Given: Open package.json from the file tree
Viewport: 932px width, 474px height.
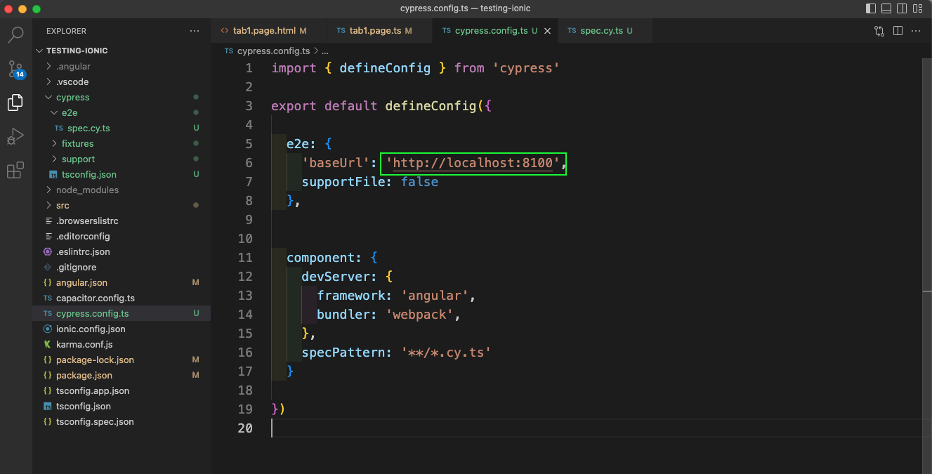Looking at the screenshot, I should pyautogui.click(x=84, y=375).
